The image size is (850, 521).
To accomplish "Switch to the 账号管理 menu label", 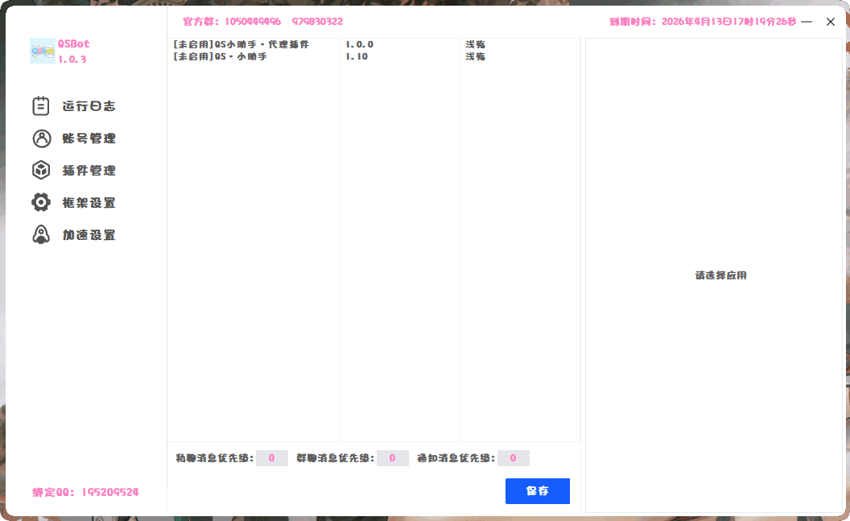I will click(x=89, y=139).
